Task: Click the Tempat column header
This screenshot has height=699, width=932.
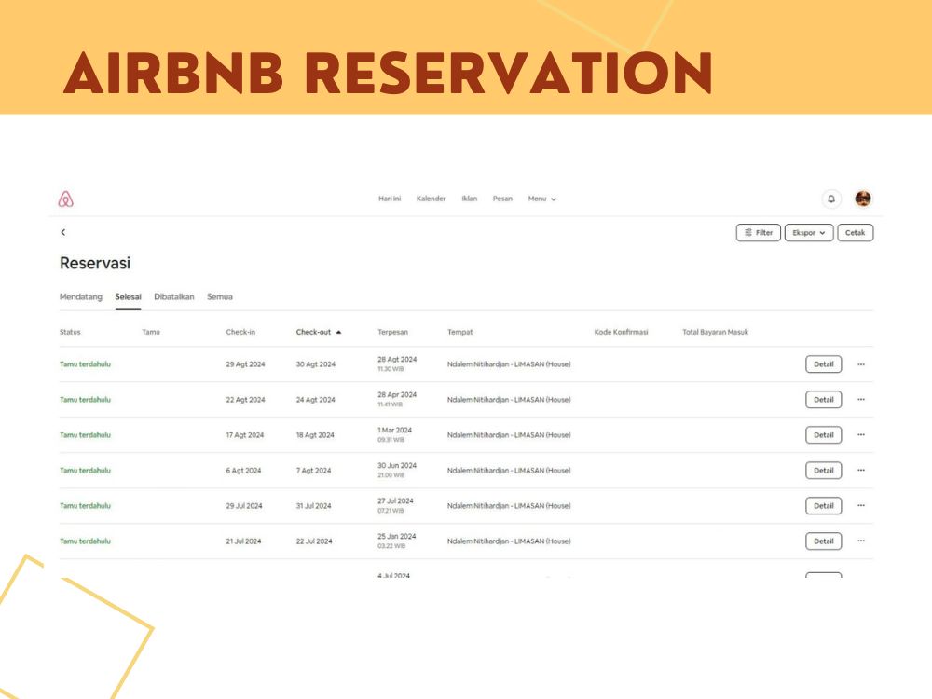Action: pos(460,333)
